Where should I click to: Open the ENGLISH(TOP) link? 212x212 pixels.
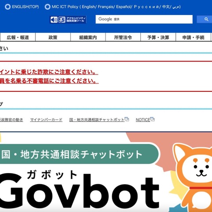point(25,7)
